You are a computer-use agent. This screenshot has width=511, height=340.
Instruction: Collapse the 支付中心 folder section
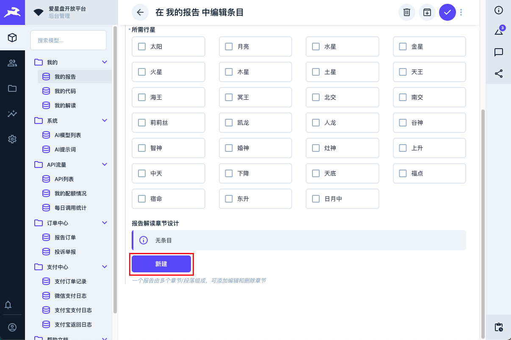coord(105,267)
